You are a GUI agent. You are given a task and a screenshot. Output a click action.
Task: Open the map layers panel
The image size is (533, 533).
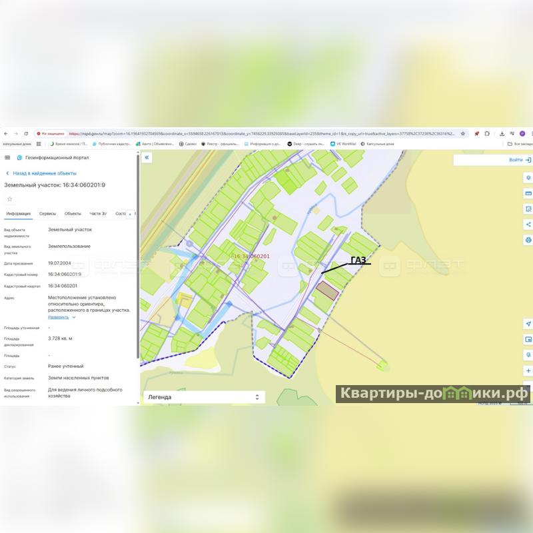528,178
